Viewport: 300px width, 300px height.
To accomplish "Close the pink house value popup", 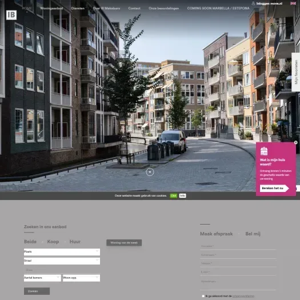I will click(296, 142).
